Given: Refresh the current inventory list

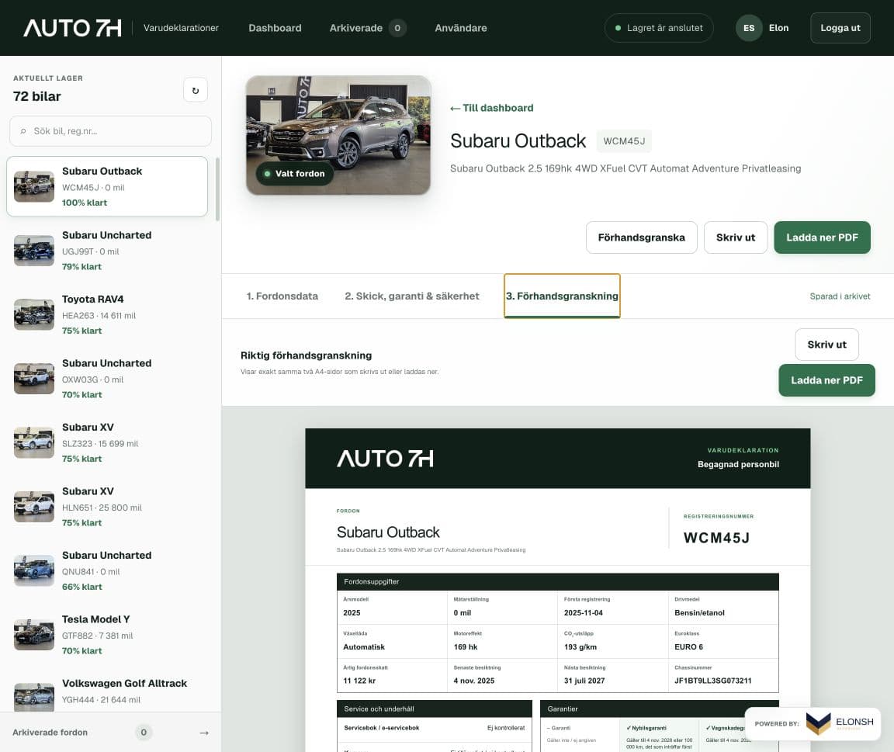Looking at the screenshot, I should (x=196, y=90).
